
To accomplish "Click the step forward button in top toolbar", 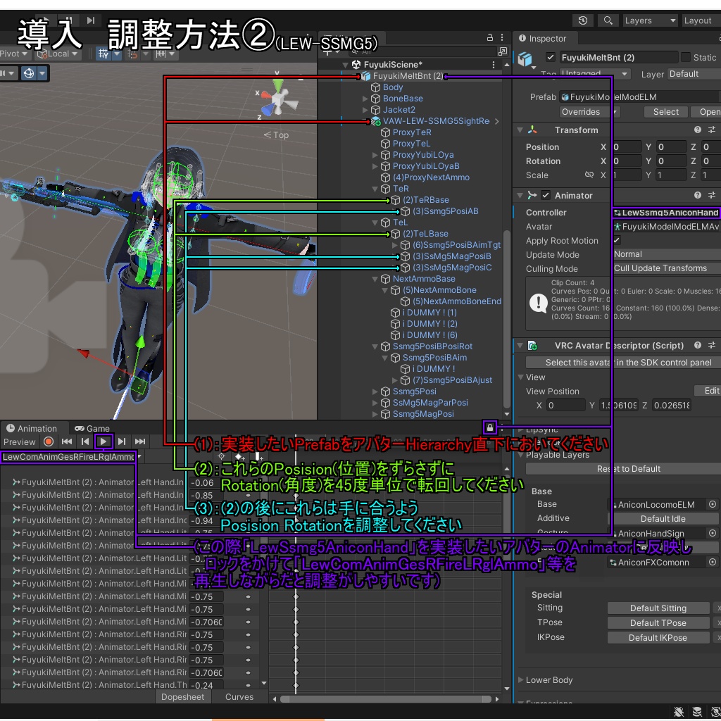I will pos(91,20).
